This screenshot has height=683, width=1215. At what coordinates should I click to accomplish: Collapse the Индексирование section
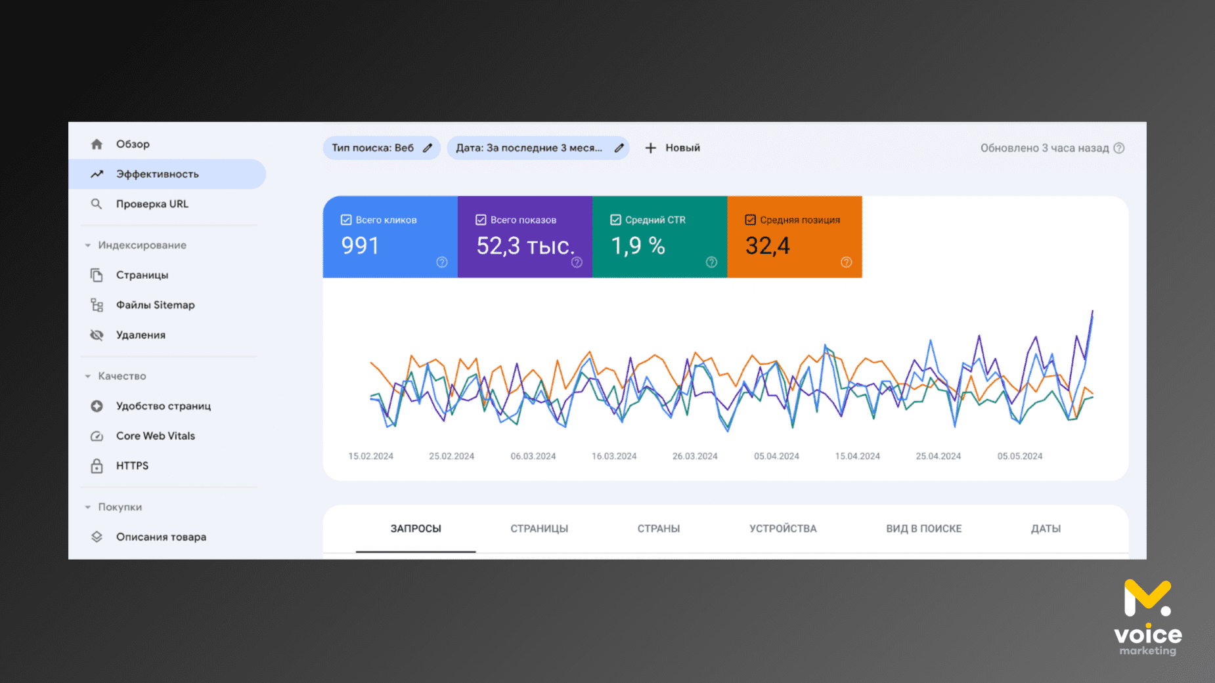click(88, 245)
